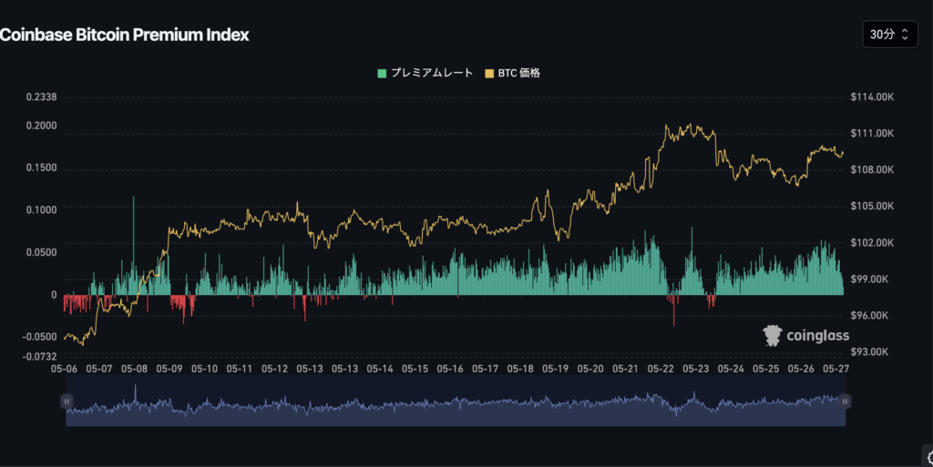Screen dimensions: 933x467
Task: Click the 0.2000 left axis label
Action: click(41, 126)
